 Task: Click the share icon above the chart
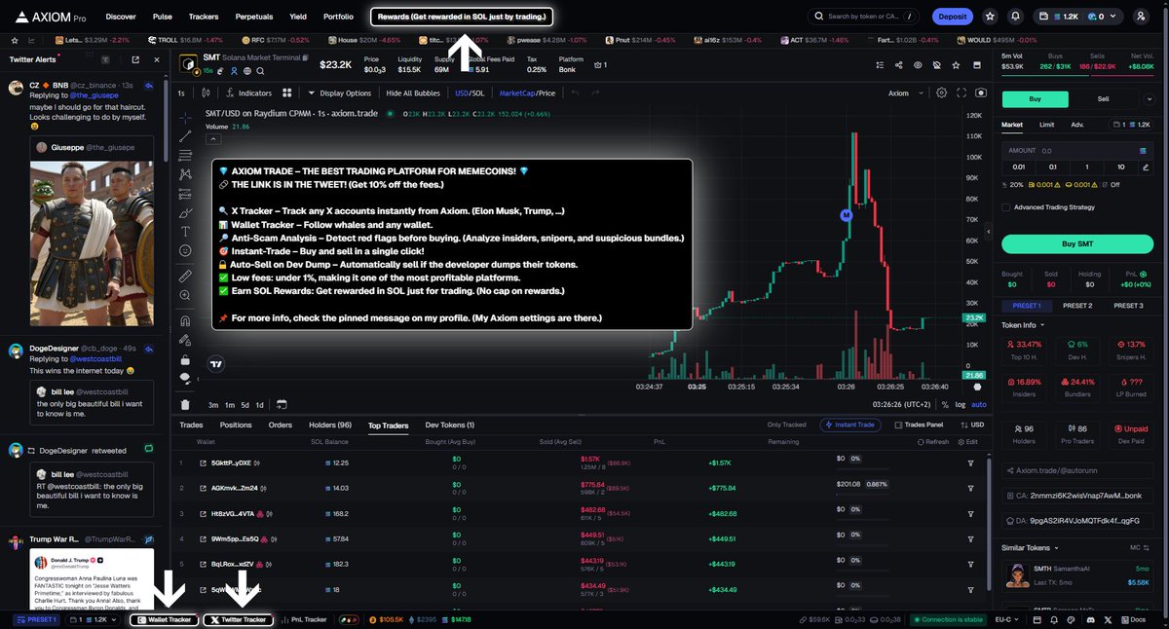tap(898, 65)
